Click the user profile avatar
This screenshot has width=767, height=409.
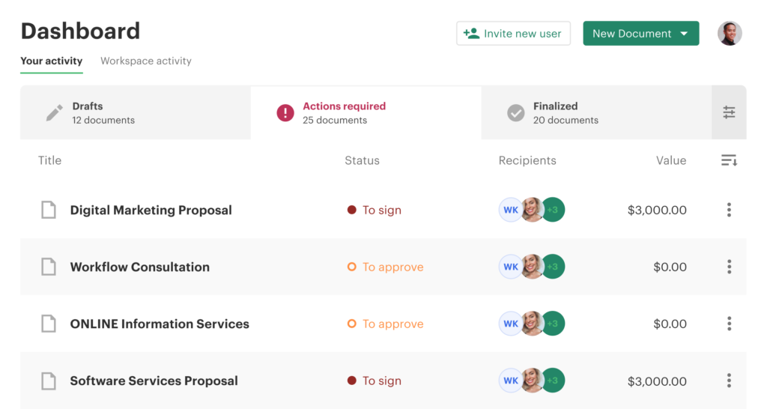[730, 34]
